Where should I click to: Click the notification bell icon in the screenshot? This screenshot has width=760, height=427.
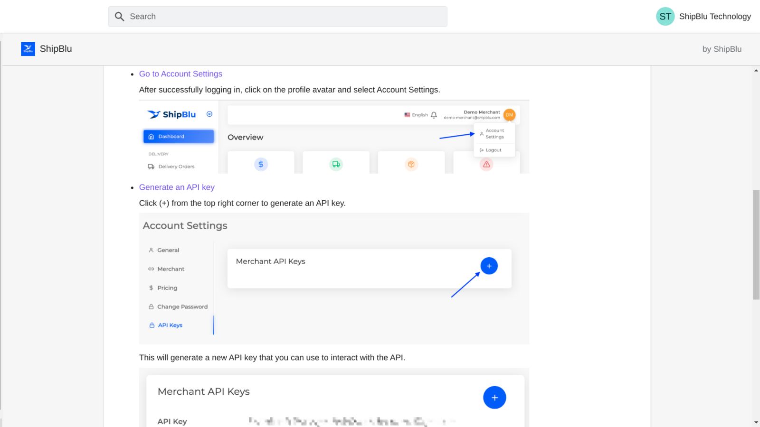434,115
